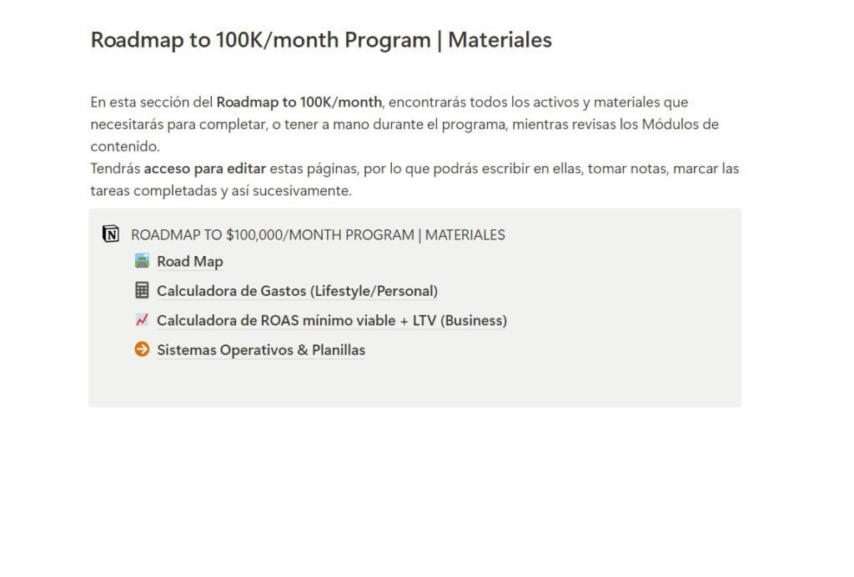Click the Roadmap to 100K/month Program page title
Screen dimensions: 854x577
point(321,40)
